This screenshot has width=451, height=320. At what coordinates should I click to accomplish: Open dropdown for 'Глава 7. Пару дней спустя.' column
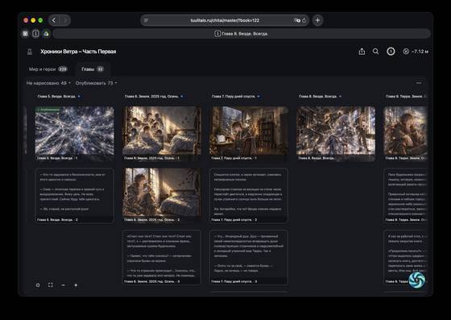click(x=259, y=97)
